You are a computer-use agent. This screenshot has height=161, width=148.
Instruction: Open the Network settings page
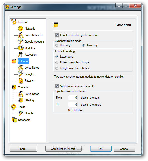30,29
